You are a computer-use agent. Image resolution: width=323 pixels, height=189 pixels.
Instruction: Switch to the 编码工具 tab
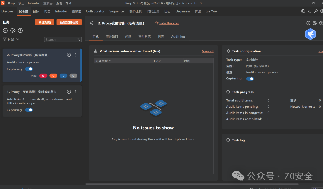pyautogui.click(x=136, y=11)
